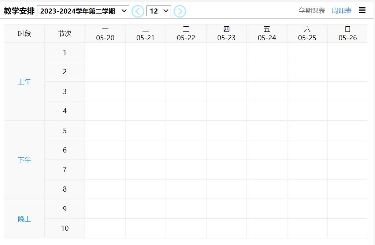Click the 下午 time period link

[25, 160]
